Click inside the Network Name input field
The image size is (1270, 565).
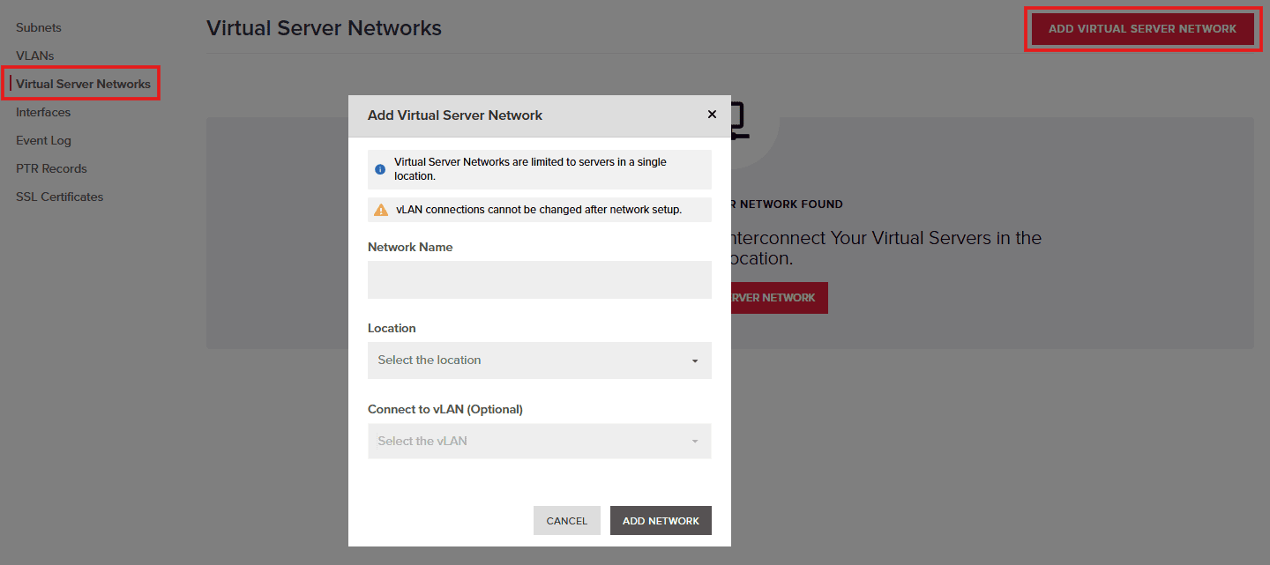pyautogui.click(x=539, y=279)
